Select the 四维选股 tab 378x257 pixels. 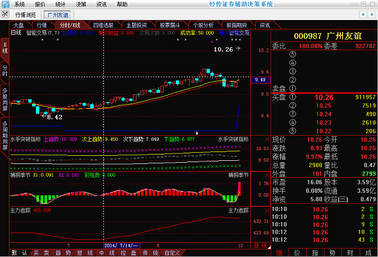105,25
